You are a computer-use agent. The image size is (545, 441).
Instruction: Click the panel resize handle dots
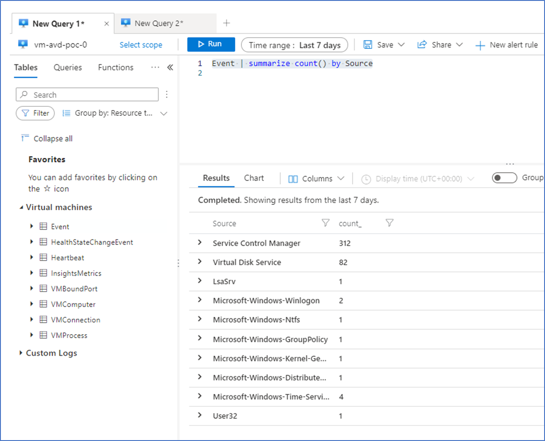point(178,263)
